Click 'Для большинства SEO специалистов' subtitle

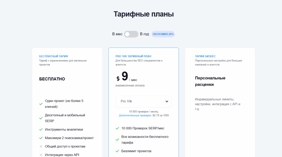coord(139,63)
